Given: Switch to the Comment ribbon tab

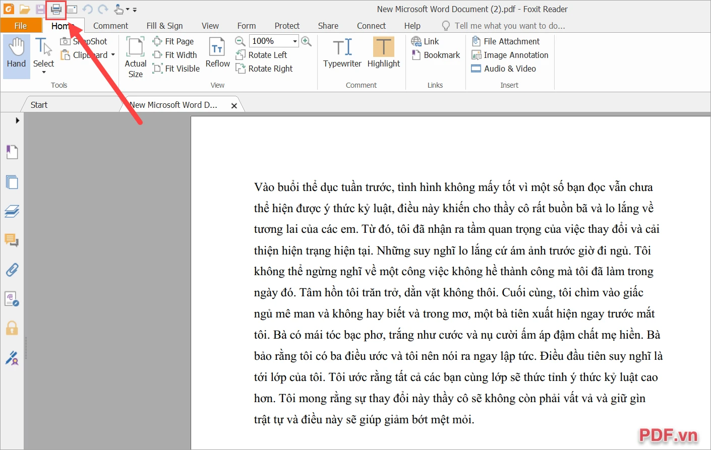Looking at the screenshot, I should [x=110, y=26].
